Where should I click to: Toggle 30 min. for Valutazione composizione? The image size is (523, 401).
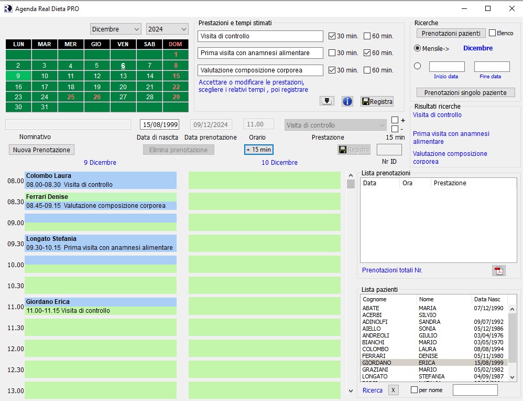pyautogui.click(x=332, y=70)
